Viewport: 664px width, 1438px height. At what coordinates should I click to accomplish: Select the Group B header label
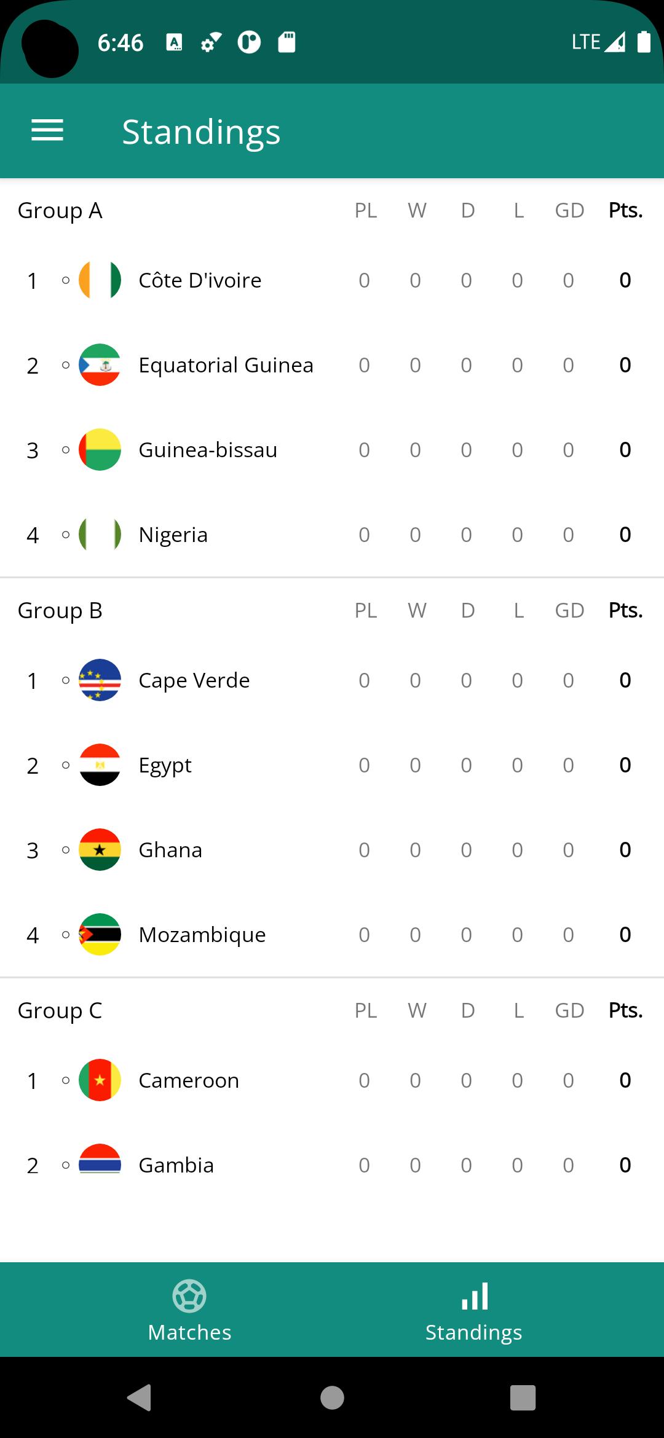60,611
